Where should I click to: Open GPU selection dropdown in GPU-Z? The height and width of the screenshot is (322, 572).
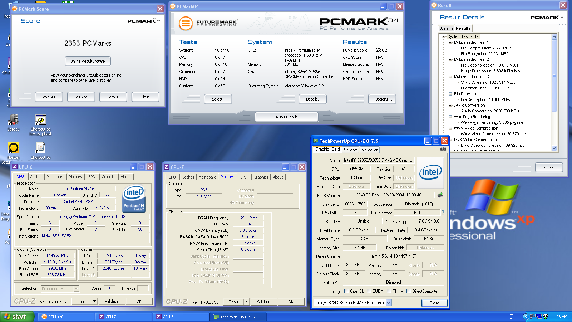[388, 303]
